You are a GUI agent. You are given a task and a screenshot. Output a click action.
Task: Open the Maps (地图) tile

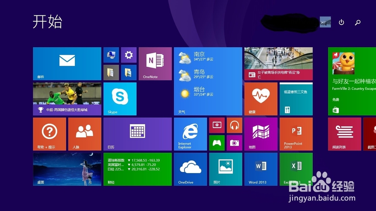coord(261,134)
